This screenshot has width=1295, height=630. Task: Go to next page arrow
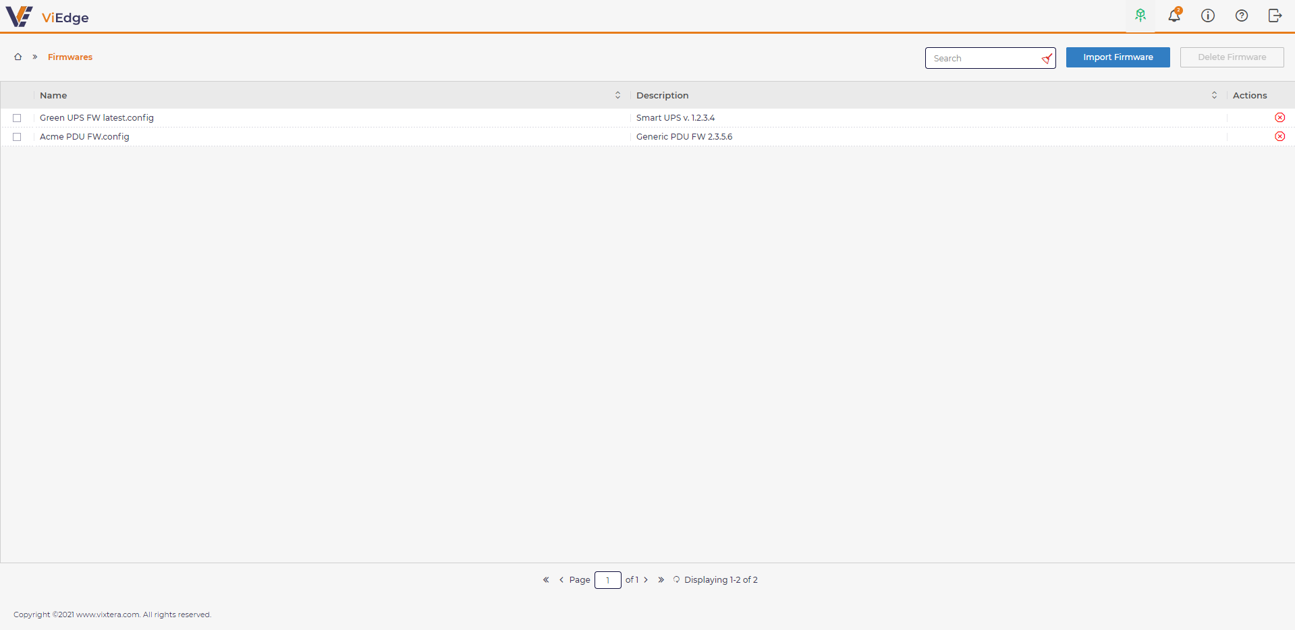click(646, 579)
